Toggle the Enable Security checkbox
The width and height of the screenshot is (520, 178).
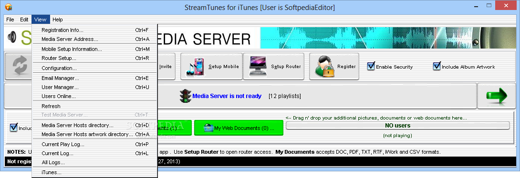coord(371,66)
